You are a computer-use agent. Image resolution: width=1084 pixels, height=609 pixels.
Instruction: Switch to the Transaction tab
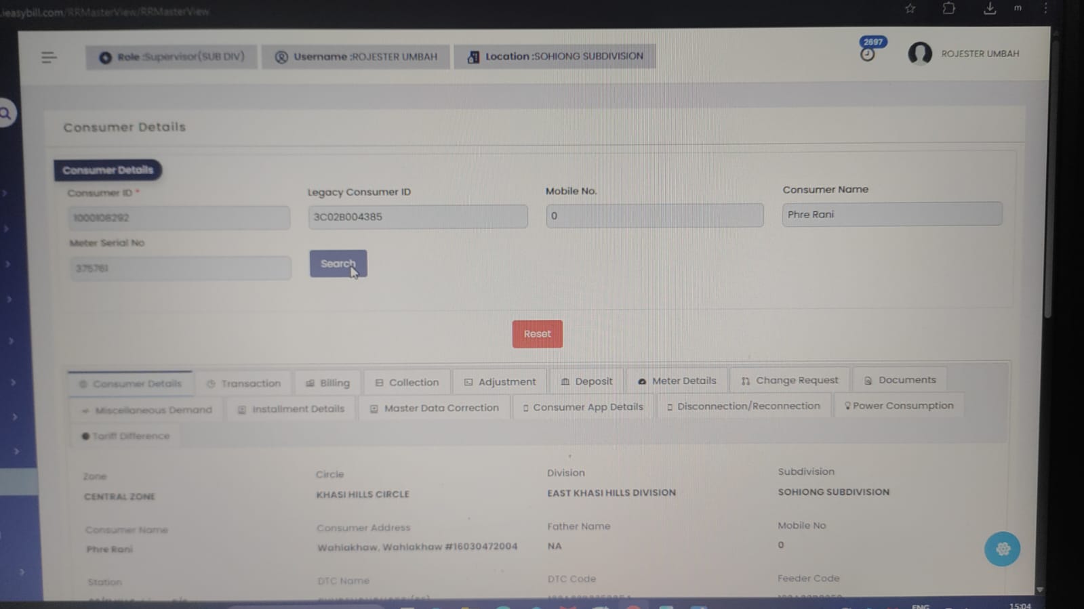(x=243, y=383)
